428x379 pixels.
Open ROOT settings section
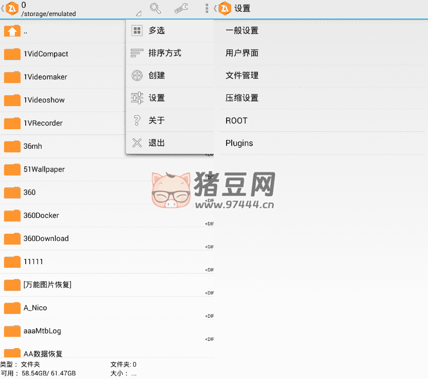click(x=321, y=120)
